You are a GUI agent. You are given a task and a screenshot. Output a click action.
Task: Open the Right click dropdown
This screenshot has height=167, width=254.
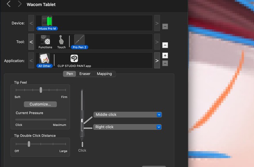[127, 127]
